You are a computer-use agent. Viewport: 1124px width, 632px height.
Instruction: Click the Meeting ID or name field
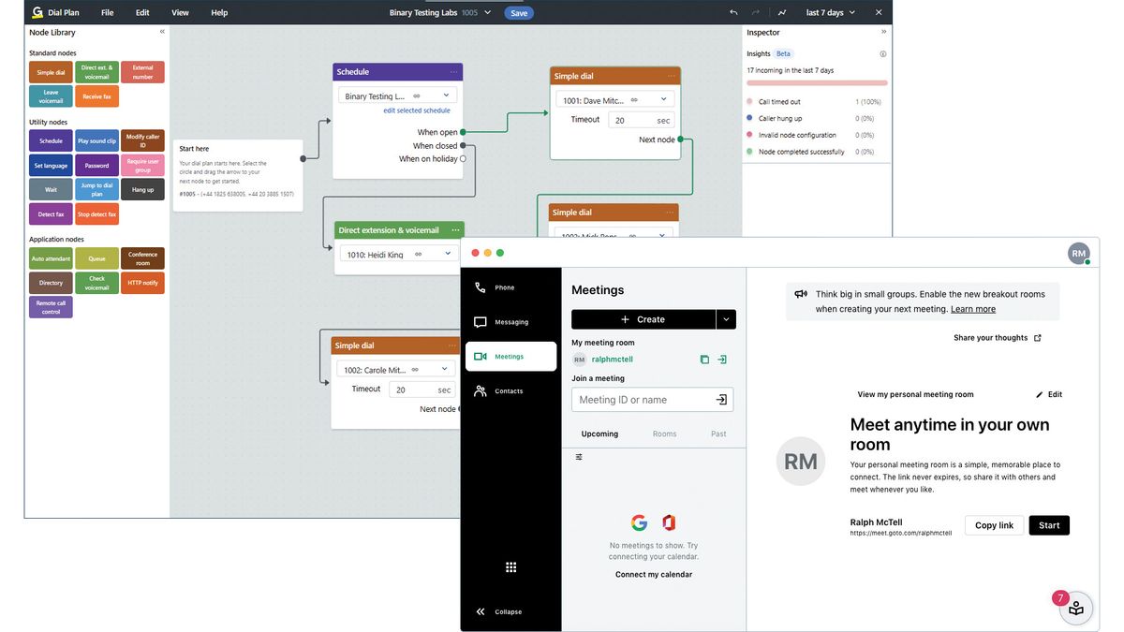coord(653,400)
